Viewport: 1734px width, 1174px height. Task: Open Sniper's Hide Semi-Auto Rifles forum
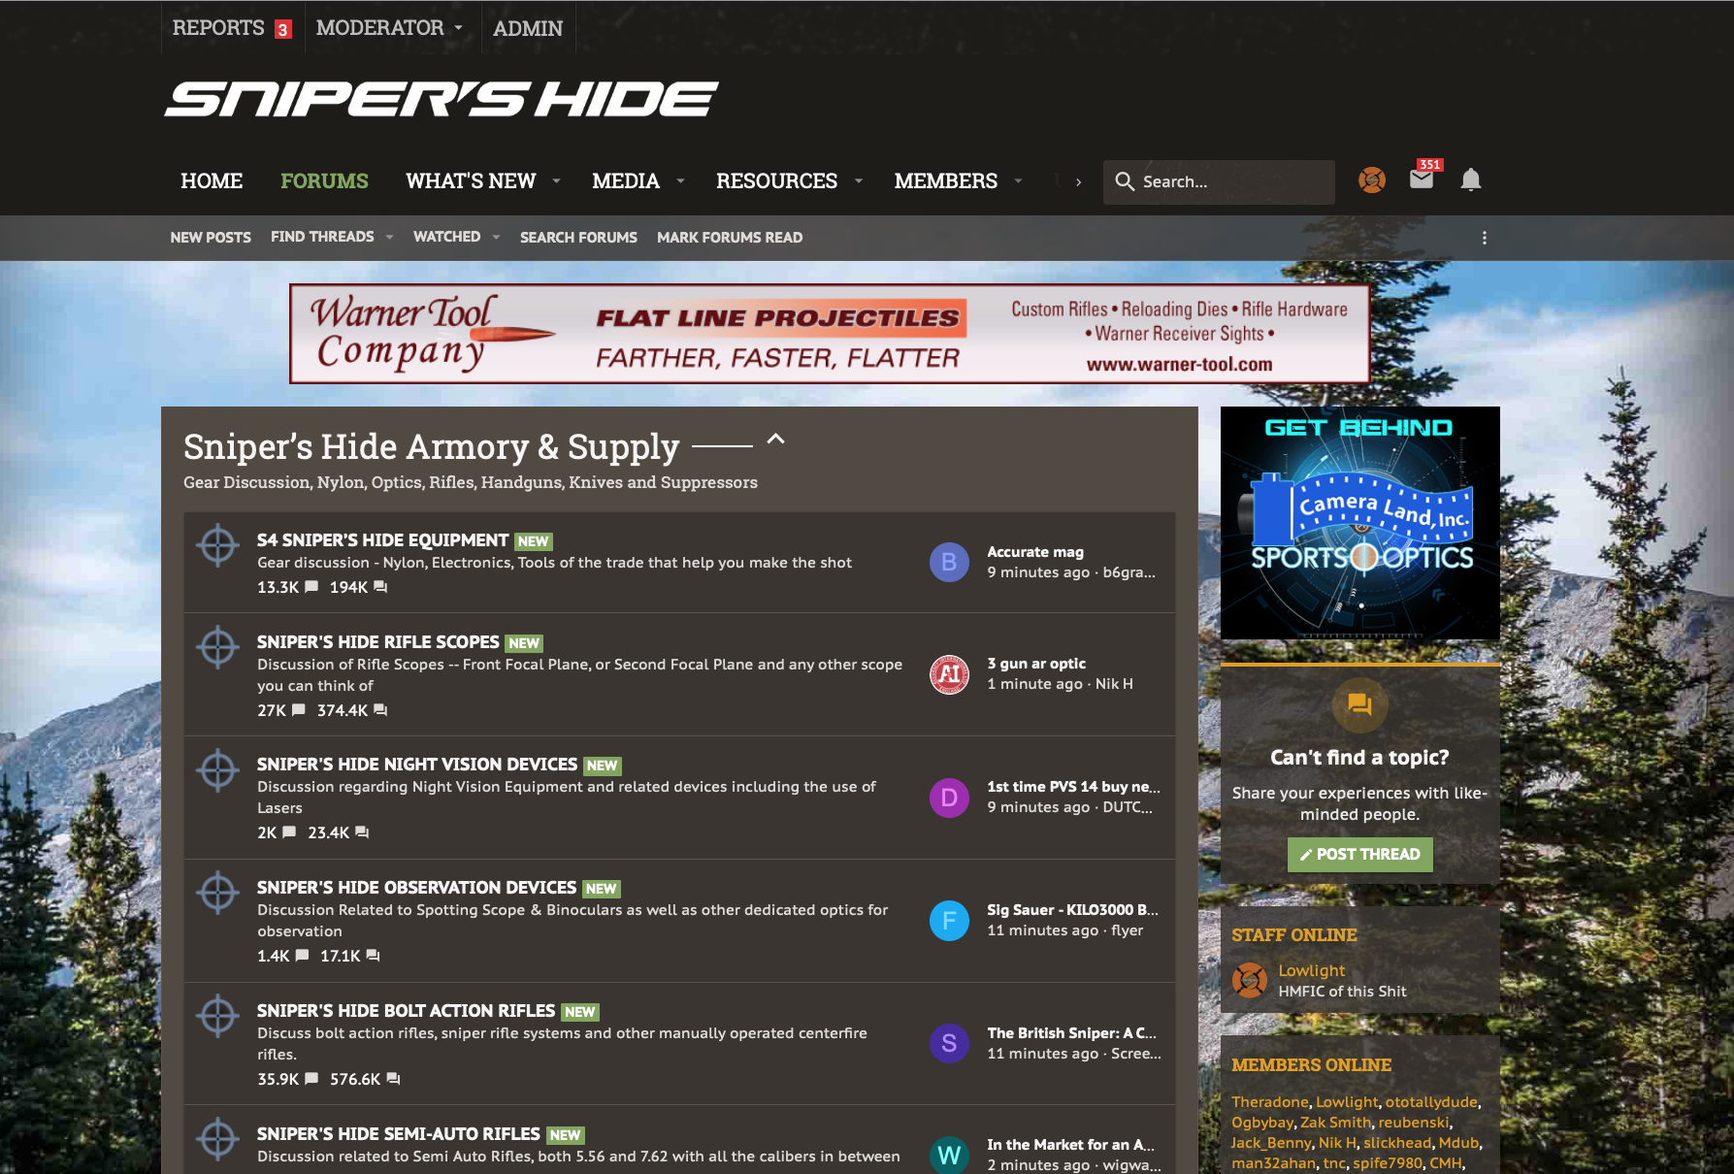coord(398,1134)
